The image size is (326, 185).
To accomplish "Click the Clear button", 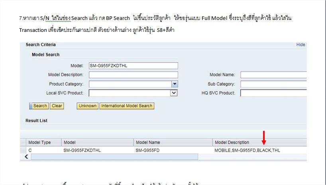I will pos(57,106).
